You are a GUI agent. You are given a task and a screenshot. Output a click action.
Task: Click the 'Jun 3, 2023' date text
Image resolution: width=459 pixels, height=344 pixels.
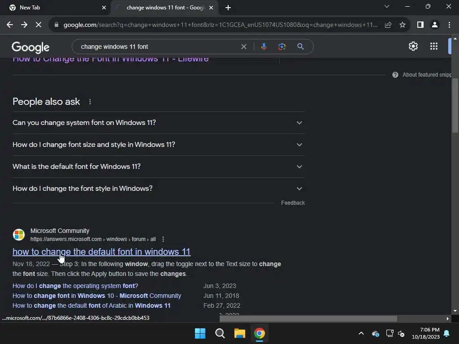click(x=220, y=286)
